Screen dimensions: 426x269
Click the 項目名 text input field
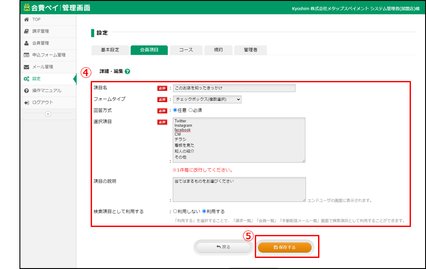(234, 88)
